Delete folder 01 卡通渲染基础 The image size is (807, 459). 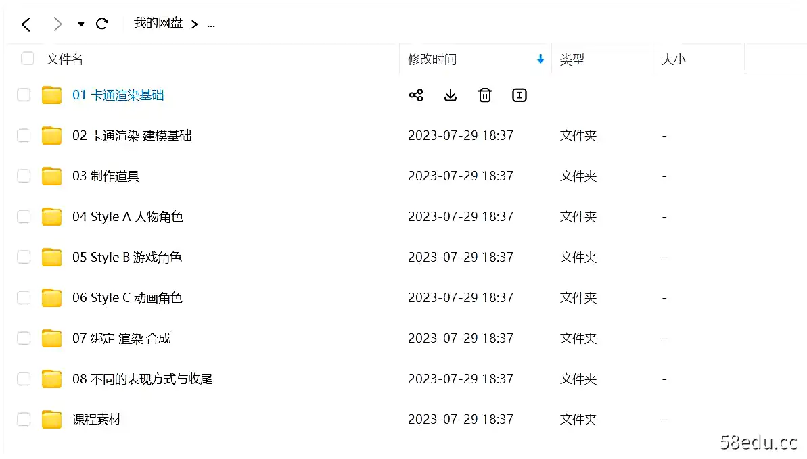point(484,95)
